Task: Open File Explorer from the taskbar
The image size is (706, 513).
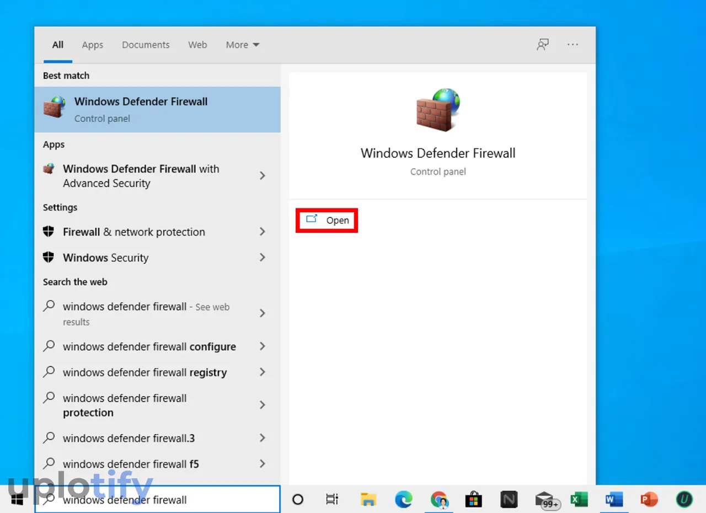Action: [368, 500]
